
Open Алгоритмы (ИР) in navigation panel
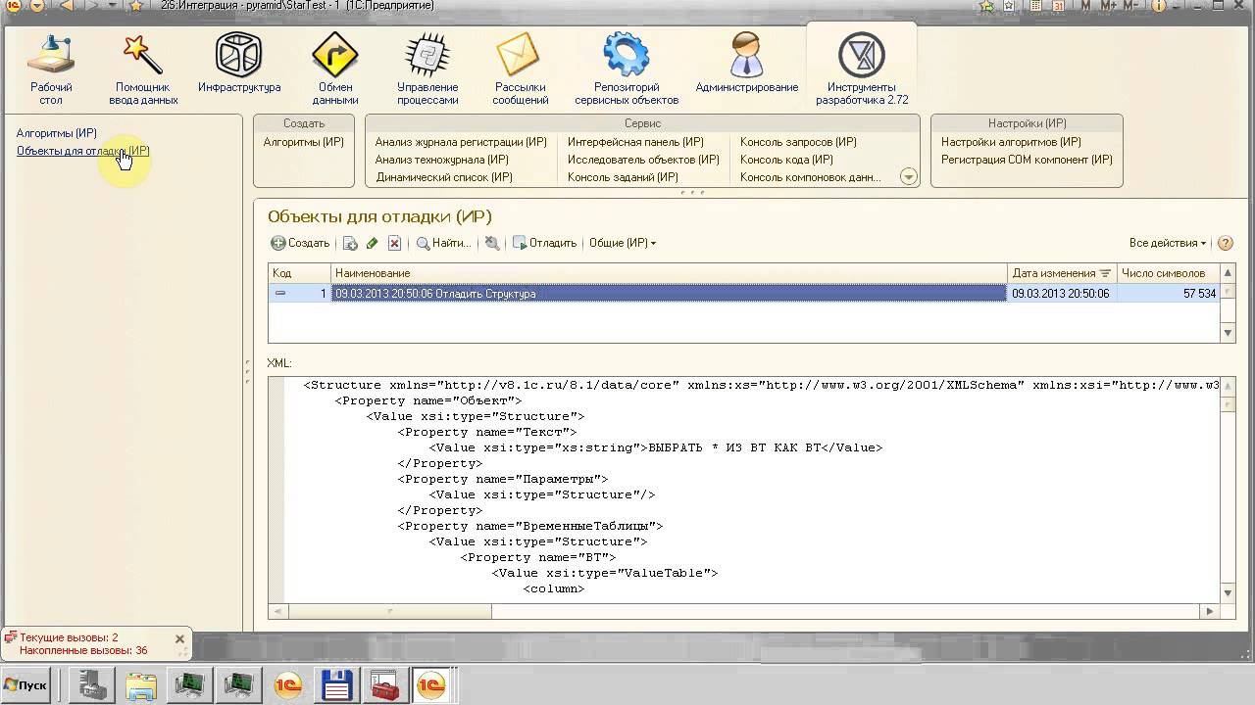click(57, 133)
